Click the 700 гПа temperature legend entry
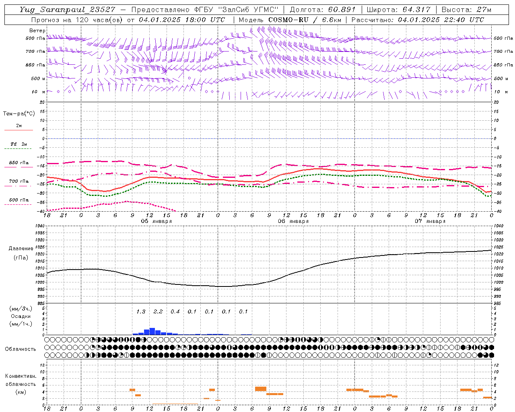515x412 pixels. tap(19, 181)
